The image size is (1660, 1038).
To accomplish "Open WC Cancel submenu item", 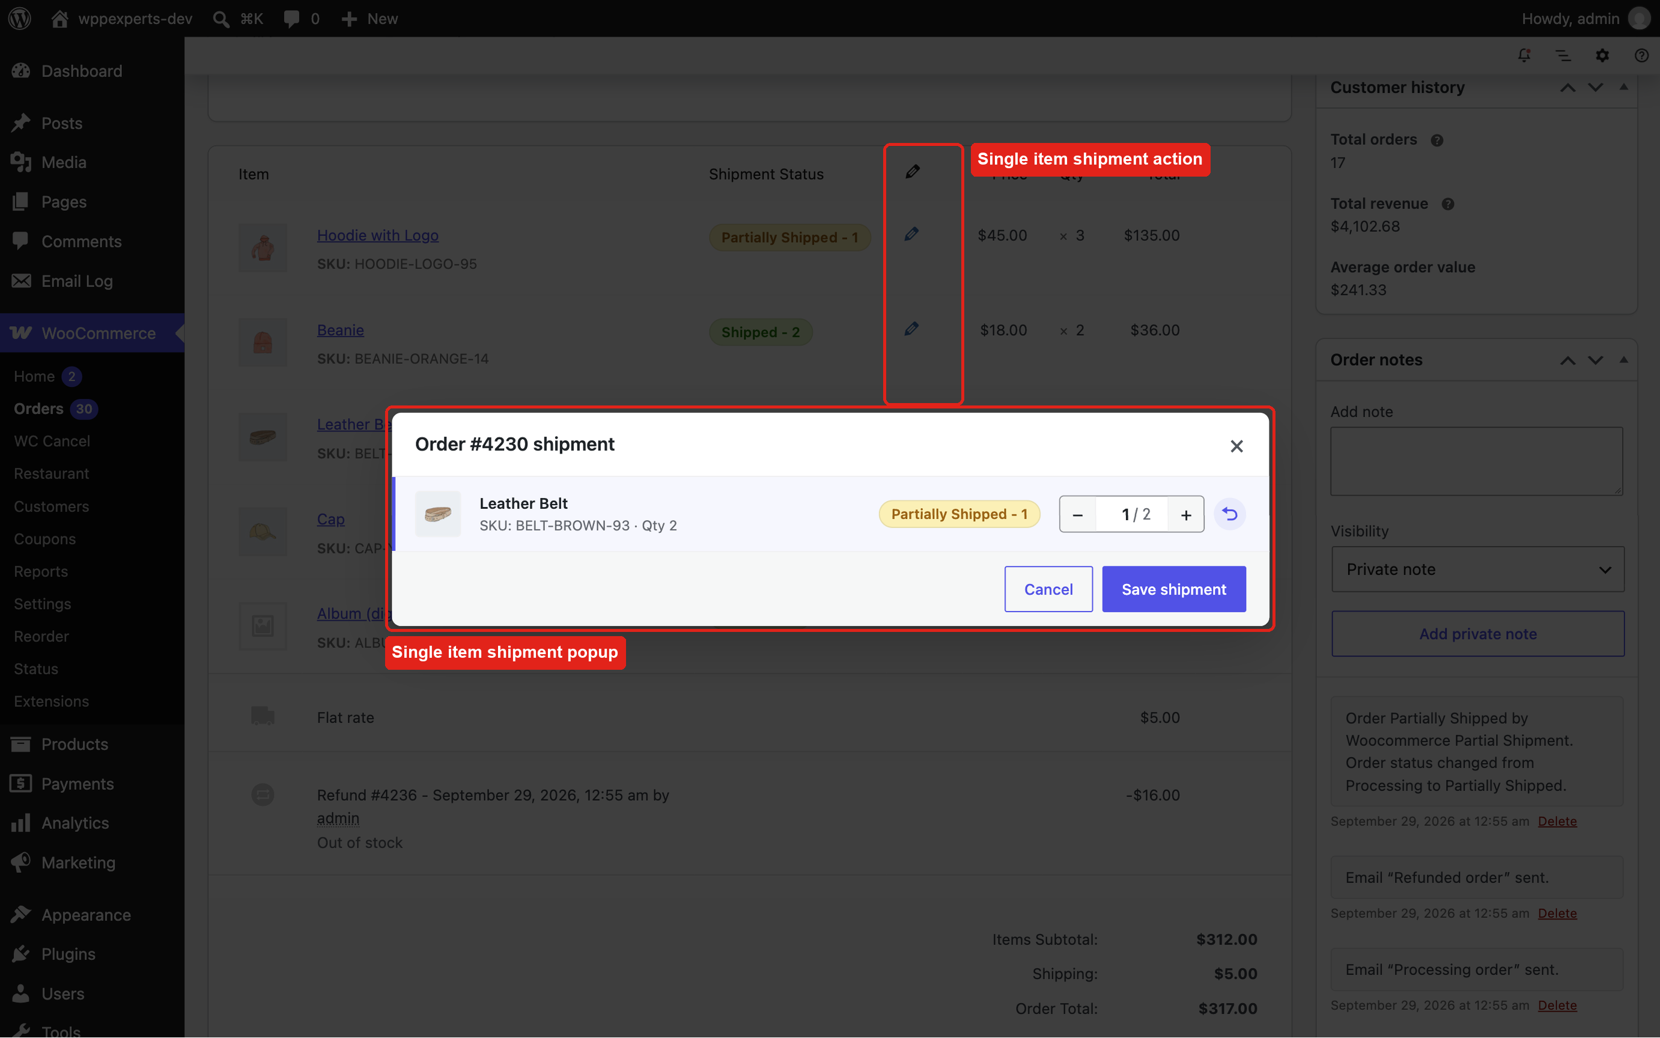I will click(52, 441).
